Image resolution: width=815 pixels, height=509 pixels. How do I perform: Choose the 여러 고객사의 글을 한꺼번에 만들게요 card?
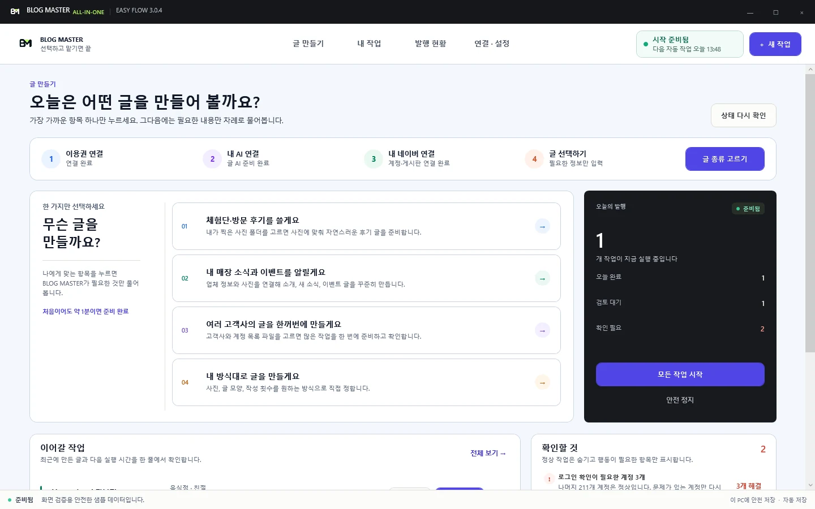tap(366, 330)
